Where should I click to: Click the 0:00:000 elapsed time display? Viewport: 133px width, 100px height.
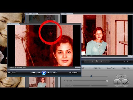(12, 73)
